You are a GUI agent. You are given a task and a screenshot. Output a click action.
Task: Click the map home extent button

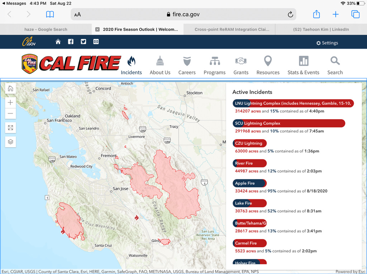(10, 89)
